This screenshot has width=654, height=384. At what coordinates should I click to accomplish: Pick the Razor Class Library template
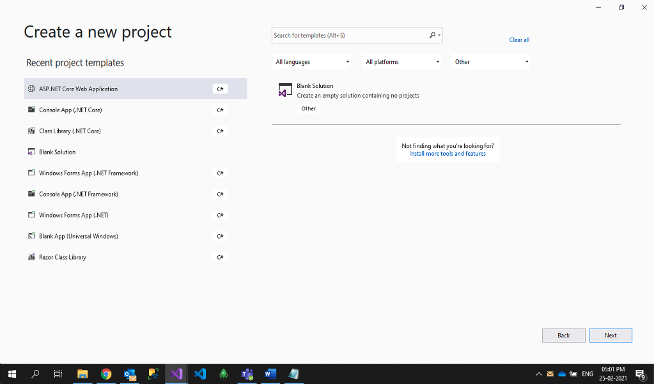(62, 257)
